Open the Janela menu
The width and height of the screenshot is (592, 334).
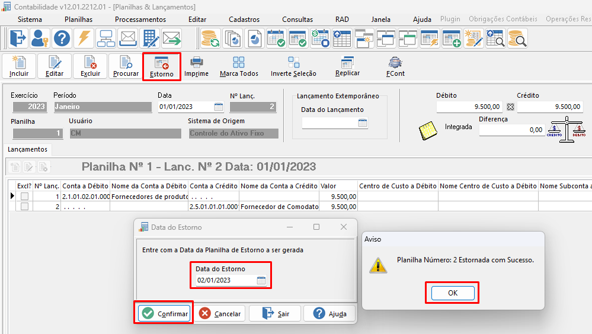[x=380, y=20]
